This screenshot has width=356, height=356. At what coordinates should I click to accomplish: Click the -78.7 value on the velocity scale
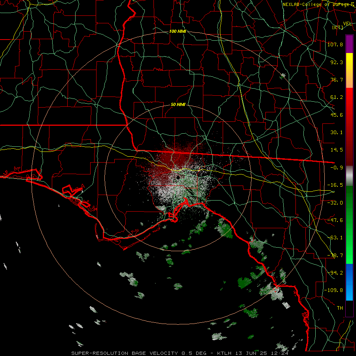pyautogui.click(x=335, y=256)
